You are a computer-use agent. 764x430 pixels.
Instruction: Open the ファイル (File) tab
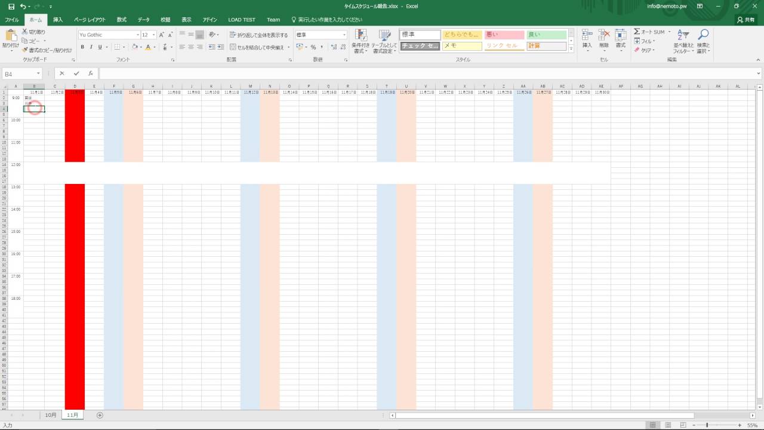click(12, 20)
